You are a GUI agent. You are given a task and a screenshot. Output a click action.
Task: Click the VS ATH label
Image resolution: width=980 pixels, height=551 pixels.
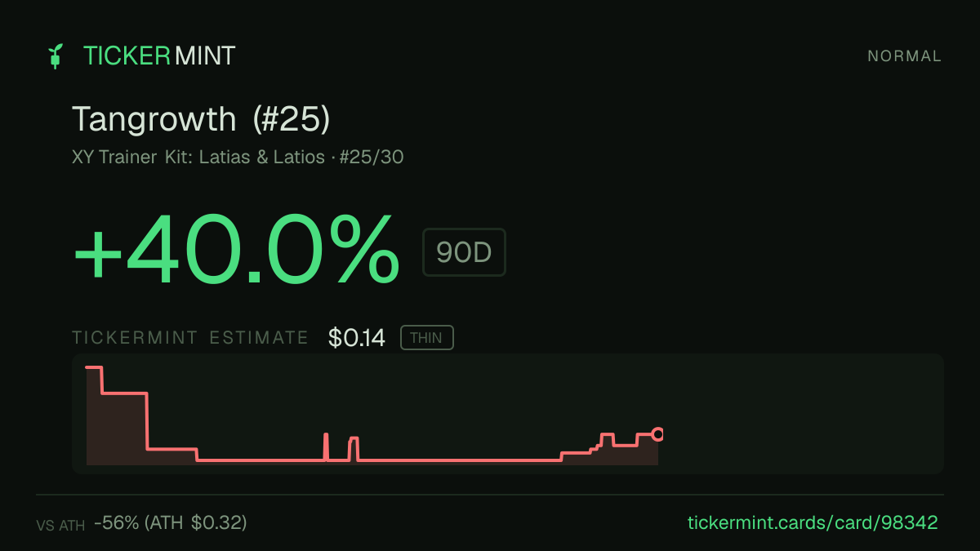click(x=60, y=526)
